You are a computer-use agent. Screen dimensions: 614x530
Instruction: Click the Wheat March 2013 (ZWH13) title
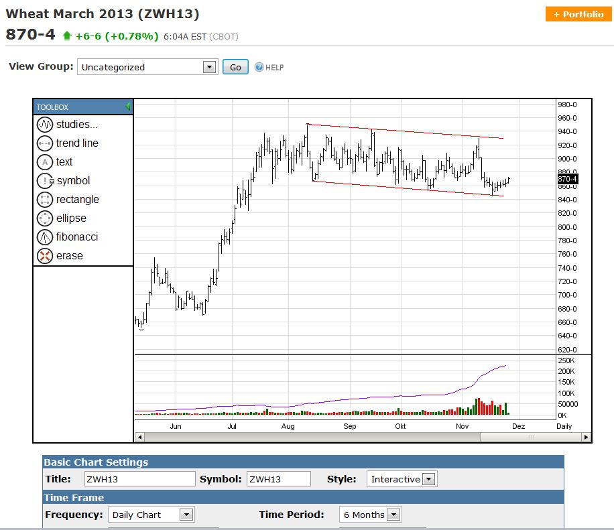(103, 13)
